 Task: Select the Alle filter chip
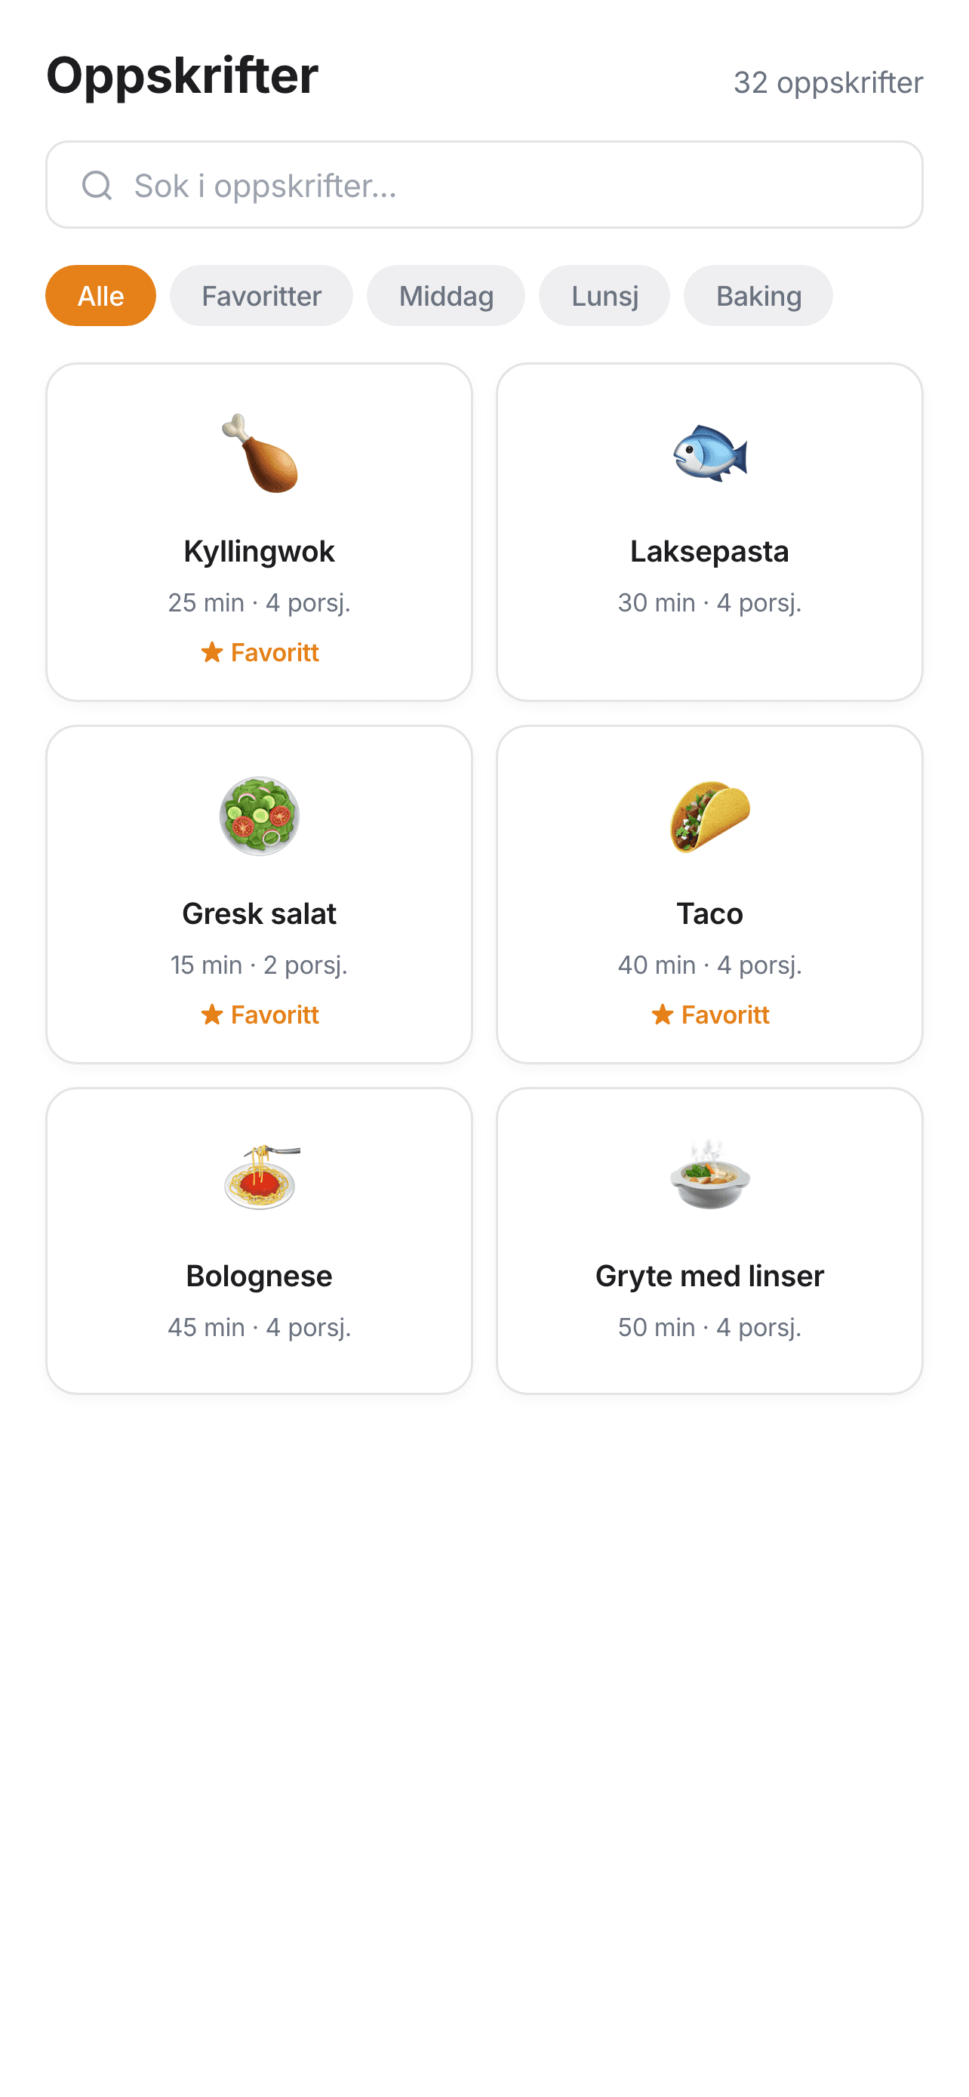tap(101, 295)
